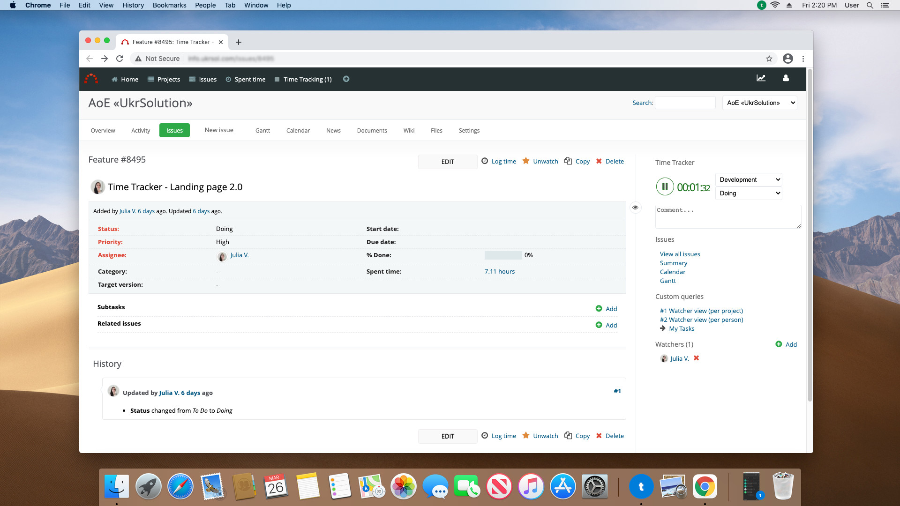Open the sidebar Calendar link
This screenshot has height=506, width=900.
click(672, 272)
